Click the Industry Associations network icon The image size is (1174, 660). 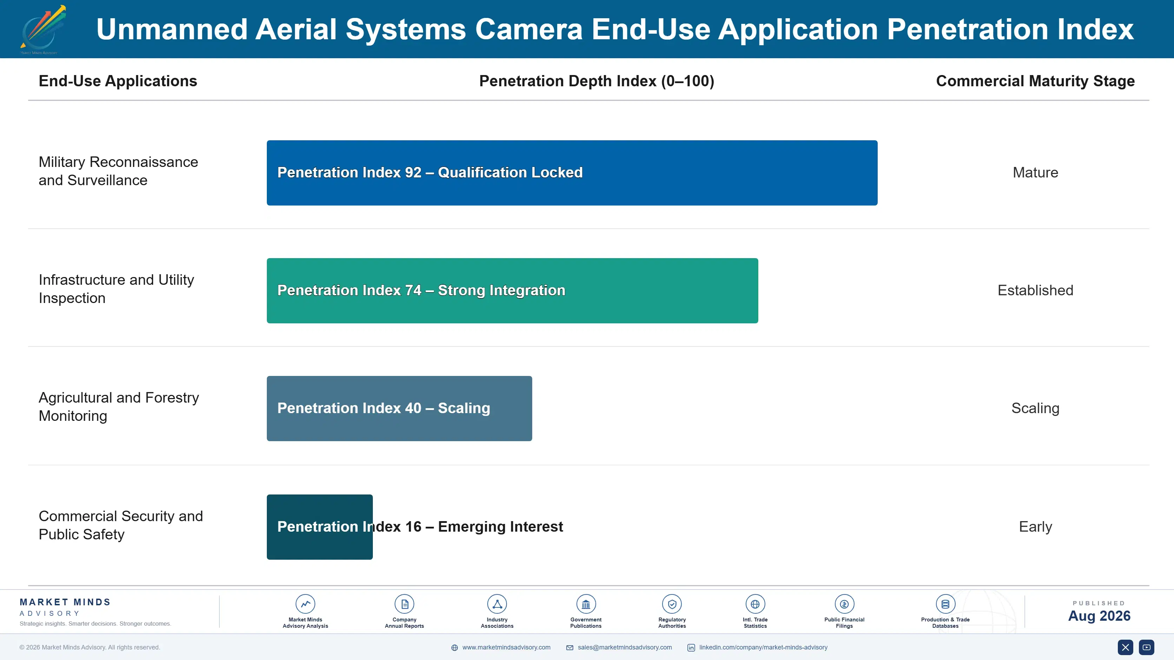(x=497, y=604)
